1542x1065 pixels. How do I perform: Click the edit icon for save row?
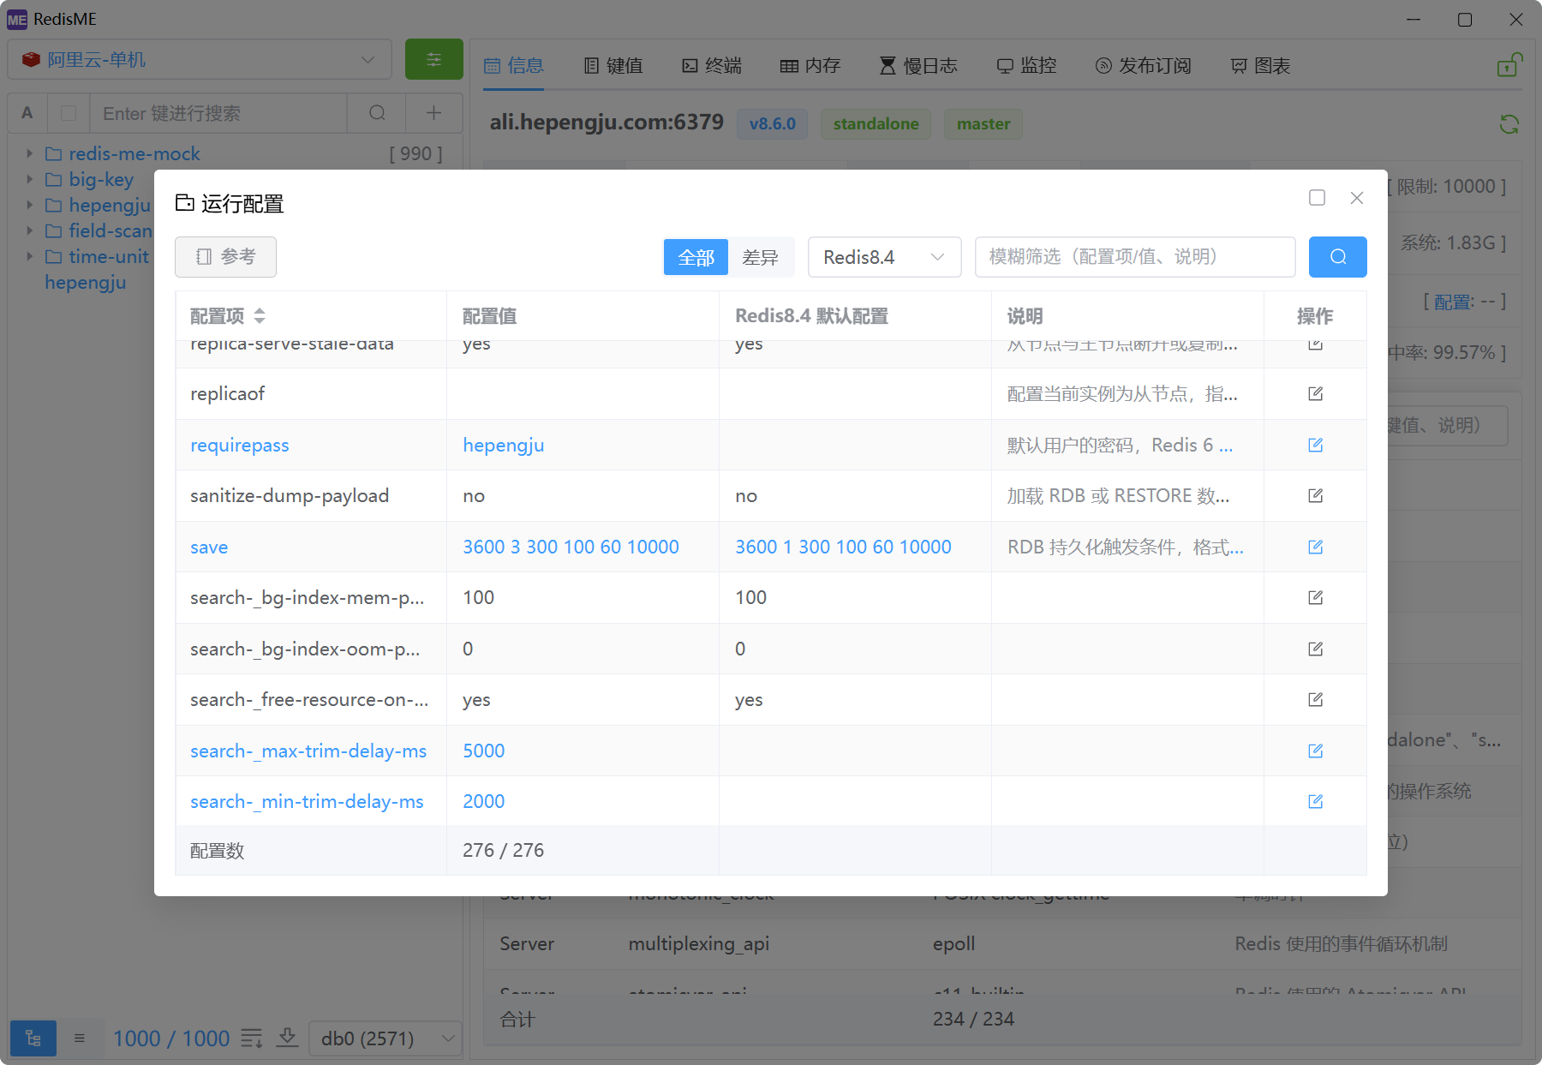click(1315, 547)
